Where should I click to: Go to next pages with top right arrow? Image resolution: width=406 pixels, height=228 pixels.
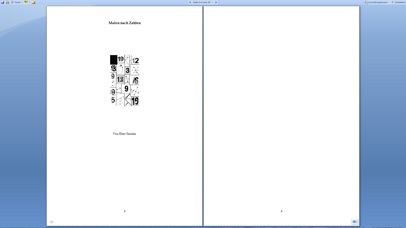(x=216, y=2)
